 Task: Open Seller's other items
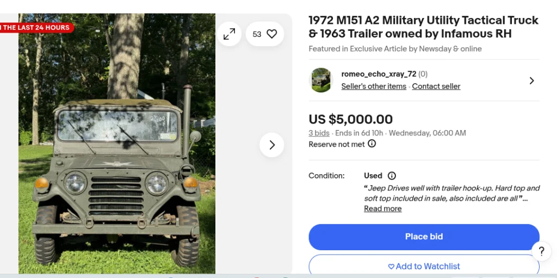point(374,86)
